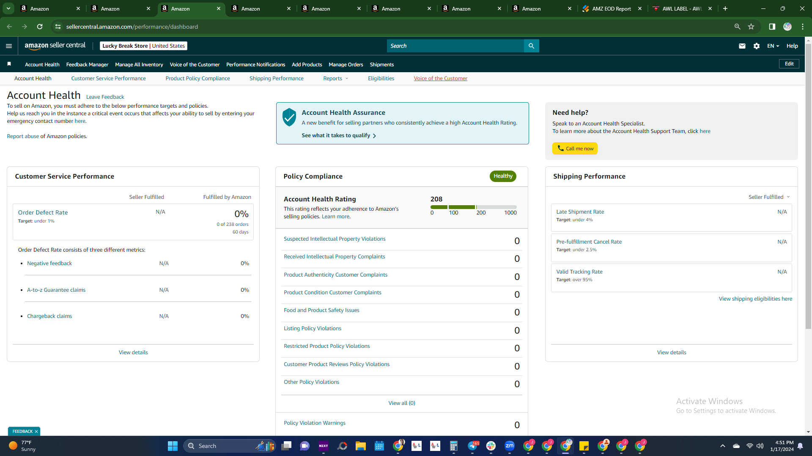Image resolution: width=812 pixels, height=456 pixels.
Task: Open Calculator from the taskbar
Action: click(x=454, y=446)
